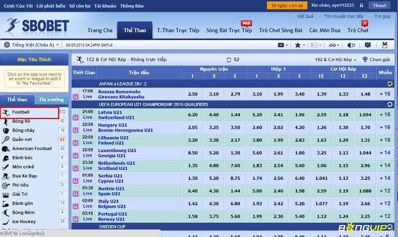Click the SBOBET logo
Image resolution: width=398 pixels, height=237 pixels.
coord(37,26)
